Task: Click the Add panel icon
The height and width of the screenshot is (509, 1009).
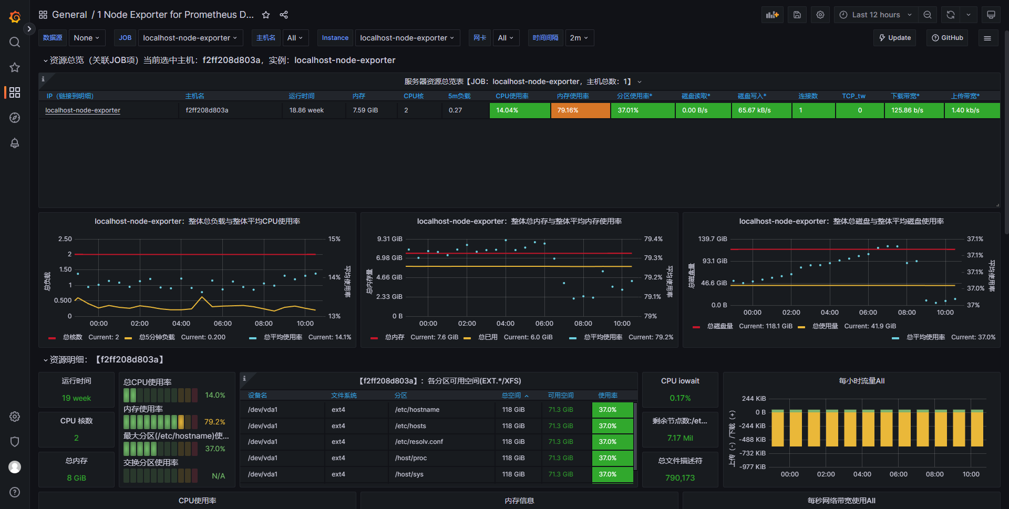Action: coord(772,15)
